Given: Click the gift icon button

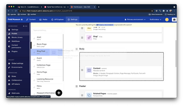Looking at the screenshot, I should pos(174,20).
